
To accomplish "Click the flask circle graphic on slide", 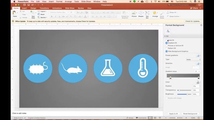I will tap(108, 68).
